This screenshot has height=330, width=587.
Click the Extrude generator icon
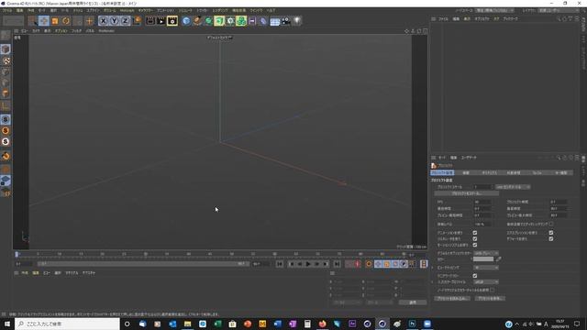point(219,21)
